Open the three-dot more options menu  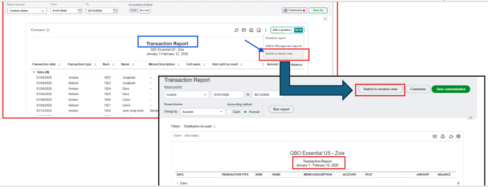pos(266,30)
